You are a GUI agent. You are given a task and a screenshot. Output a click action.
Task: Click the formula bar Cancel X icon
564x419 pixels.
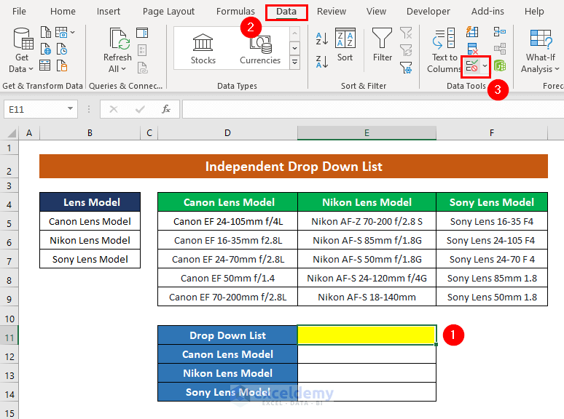114,109
